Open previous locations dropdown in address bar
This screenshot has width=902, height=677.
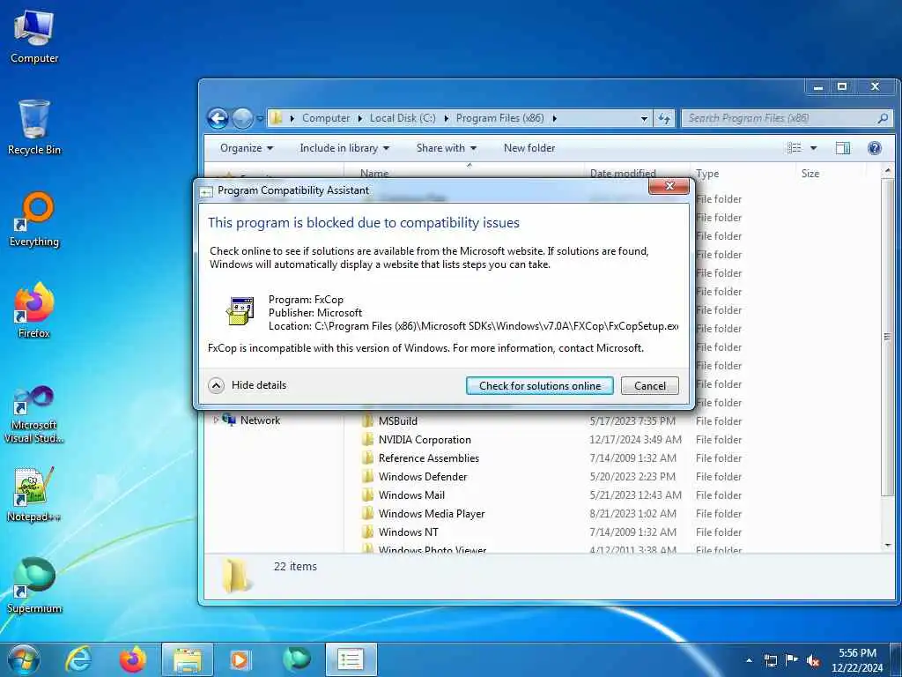pos(644,119)
